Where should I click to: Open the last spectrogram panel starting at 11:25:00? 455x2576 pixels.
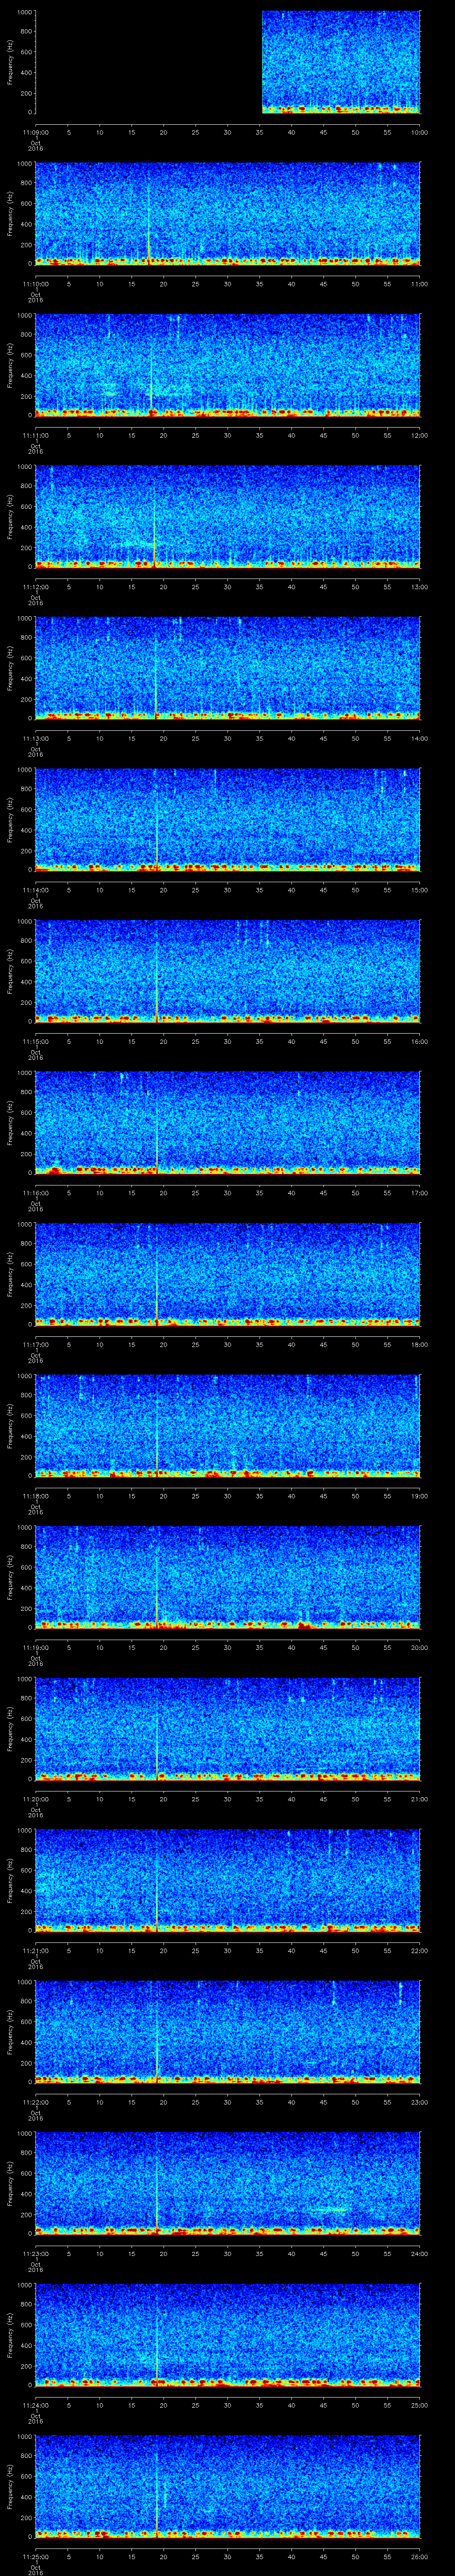click(227, 2485)
